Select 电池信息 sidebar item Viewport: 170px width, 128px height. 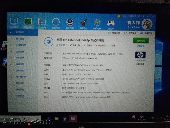coord(20,83)
